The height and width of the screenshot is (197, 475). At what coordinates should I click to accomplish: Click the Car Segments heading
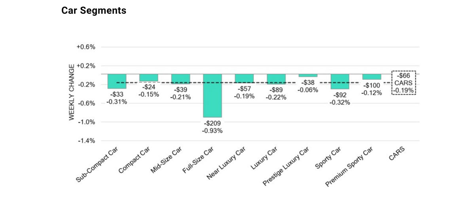(x=94, y=11)
